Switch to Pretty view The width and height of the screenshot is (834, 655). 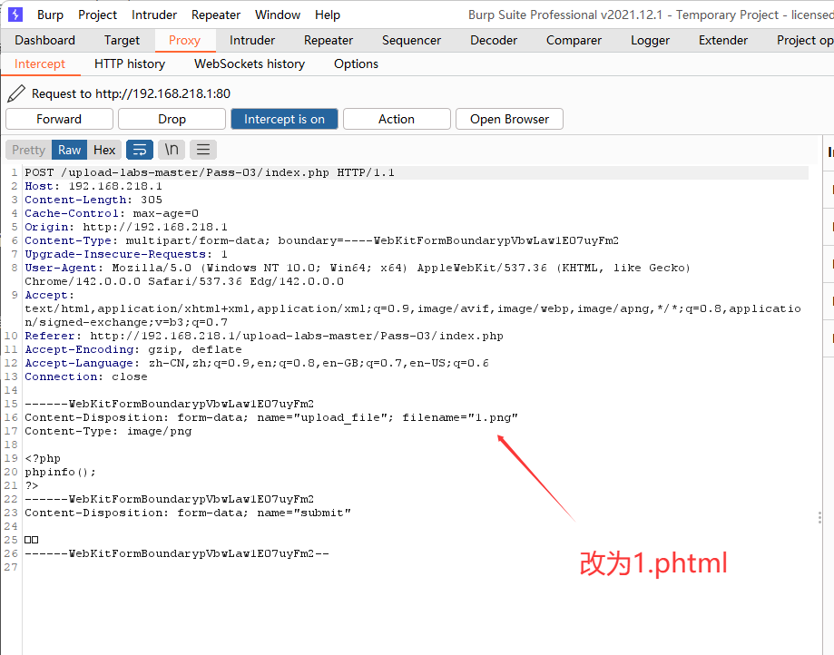[x=29, y=150]
